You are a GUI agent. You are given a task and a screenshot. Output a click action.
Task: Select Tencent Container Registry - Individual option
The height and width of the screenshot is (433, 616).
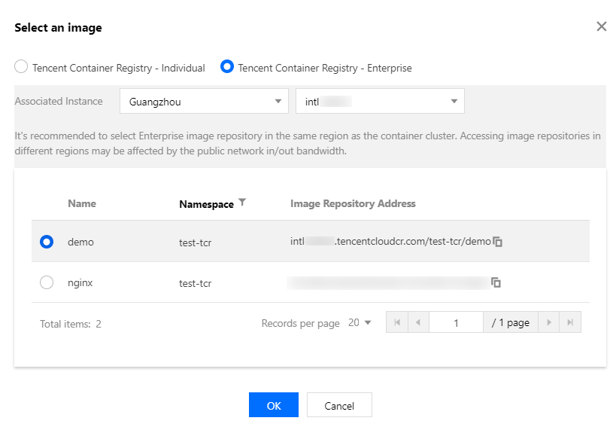pos(22,67)
